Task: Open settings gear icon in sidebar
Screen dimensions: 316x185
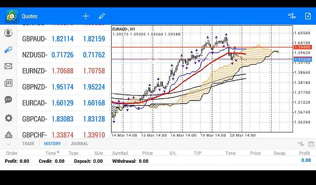Action: click(x=8, y=118)
